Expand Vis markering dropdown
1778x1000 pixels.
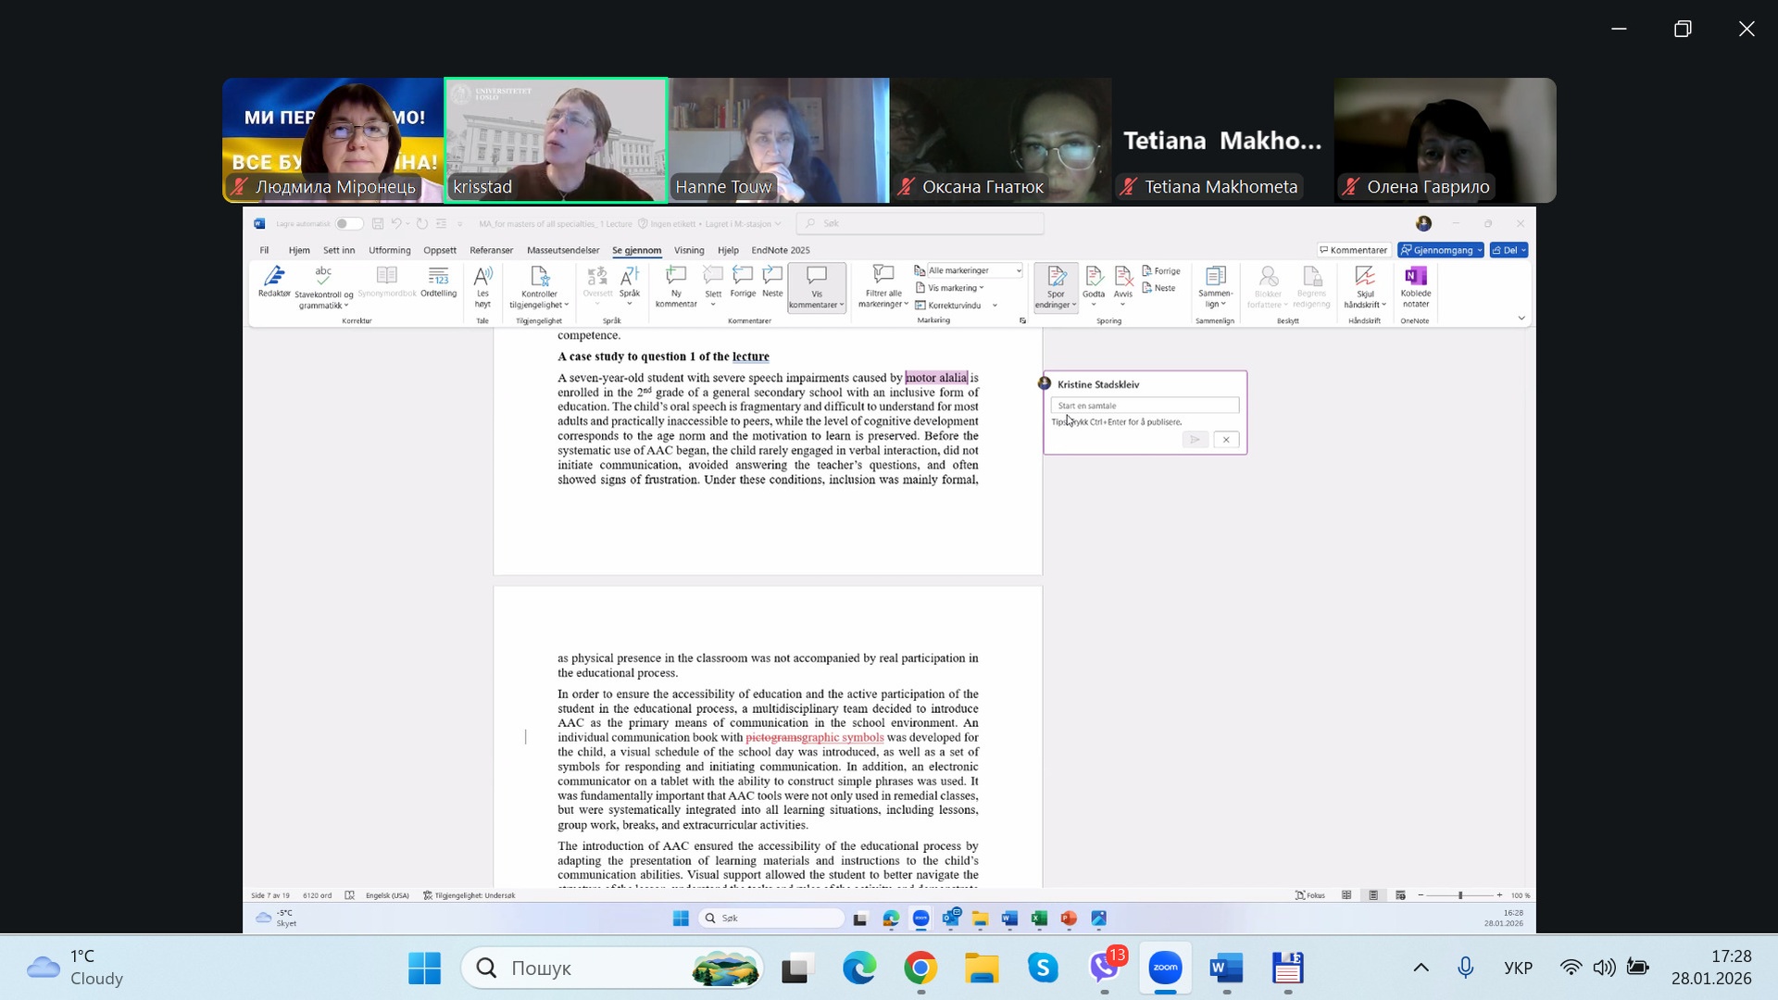click(x=954, y=288)
